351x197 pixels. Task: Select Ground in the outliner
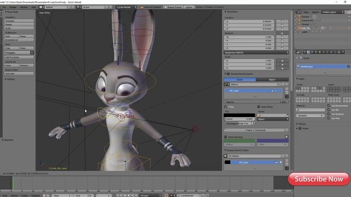coord(305,24)
